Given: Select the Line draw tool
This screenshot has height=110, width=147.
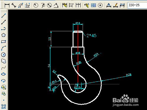Looking at the screenshot, I should 4,16.
